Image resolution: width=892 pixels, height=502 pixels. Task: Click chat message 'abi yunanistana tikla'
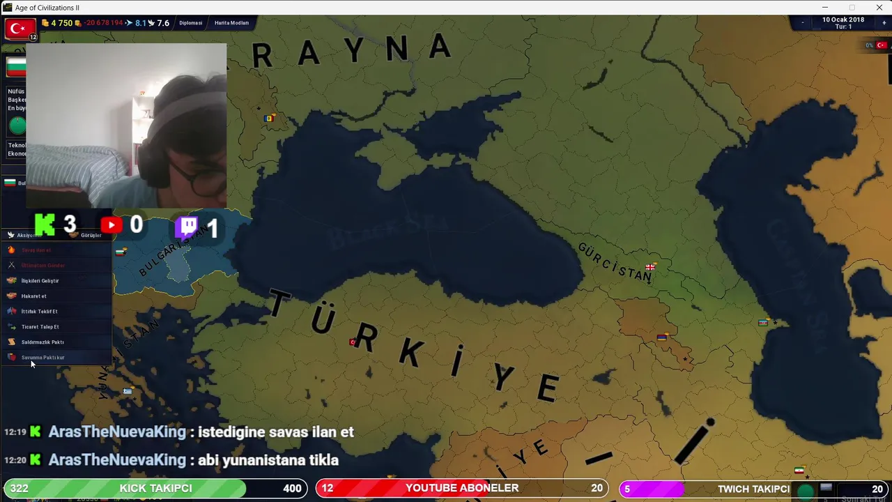pyautogui.click(x=268, y=460)
